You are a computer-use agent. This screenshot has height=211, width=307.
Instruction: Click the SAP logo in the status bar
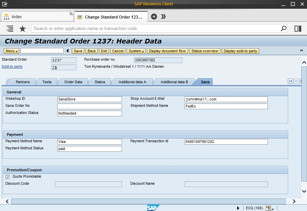point(153,208)
